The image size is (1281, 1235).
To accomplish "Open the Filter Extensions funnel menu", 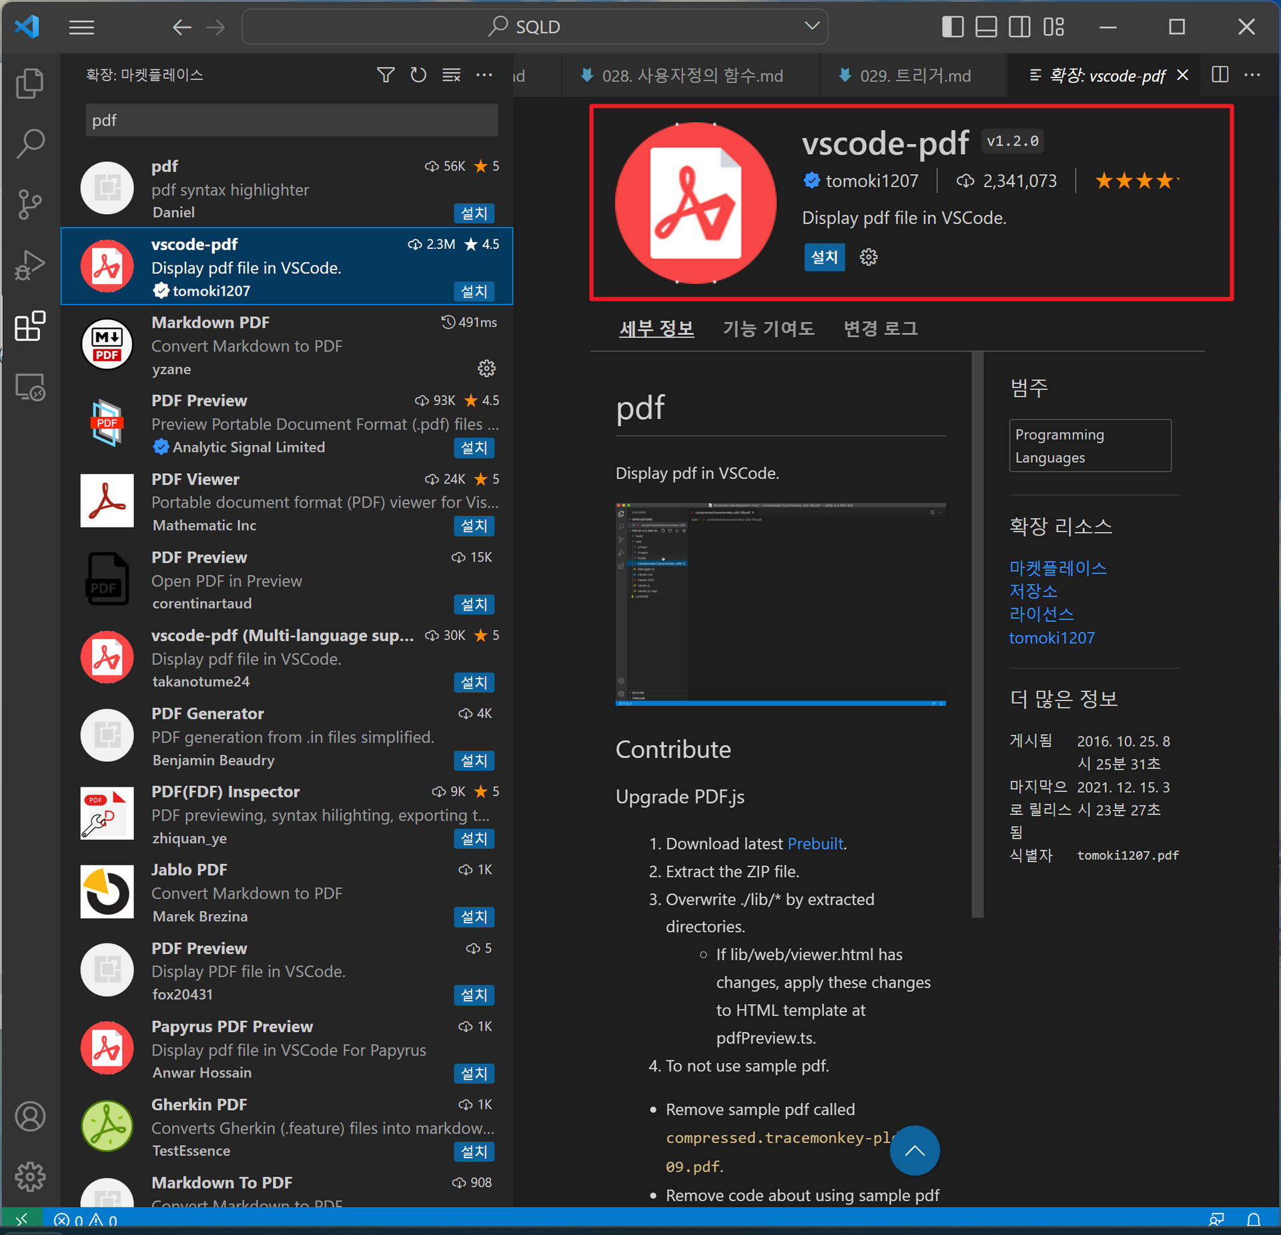I will 386,75.
